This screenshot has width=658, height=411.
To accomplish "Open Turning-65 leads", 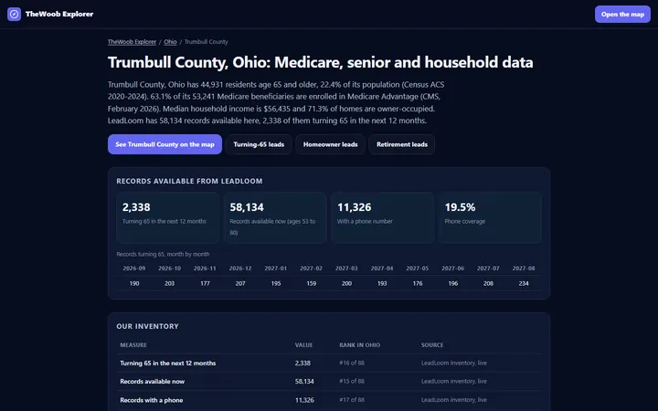I will tap(259, 144).
